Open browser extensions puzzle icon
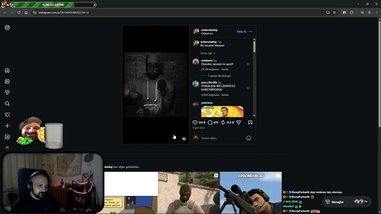 point(352,12)
